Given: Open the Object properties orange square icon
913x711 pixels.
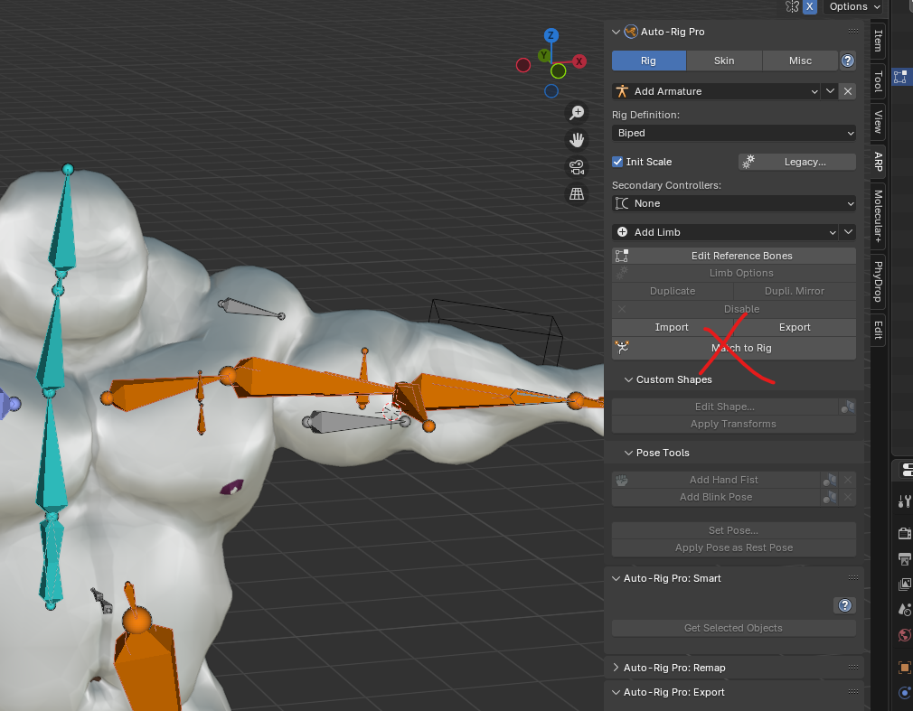Looking at the screenshot, I should pyautogui.click(x=904, y=668).
